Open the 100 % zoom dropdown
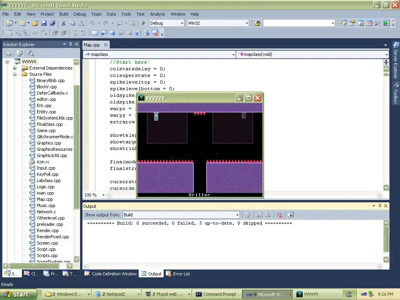 [x=103, y=195]
